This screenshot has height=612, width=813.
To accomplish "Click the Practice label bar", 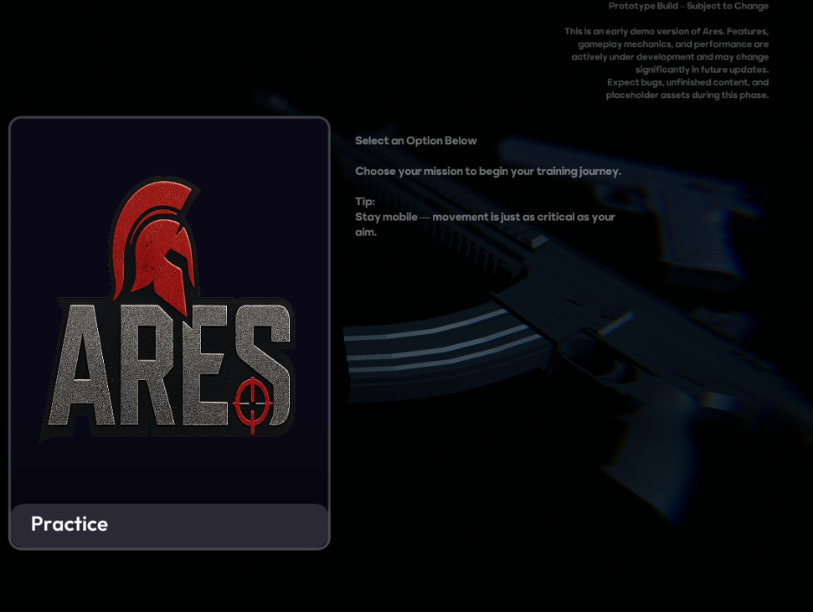I will (169, 525).
